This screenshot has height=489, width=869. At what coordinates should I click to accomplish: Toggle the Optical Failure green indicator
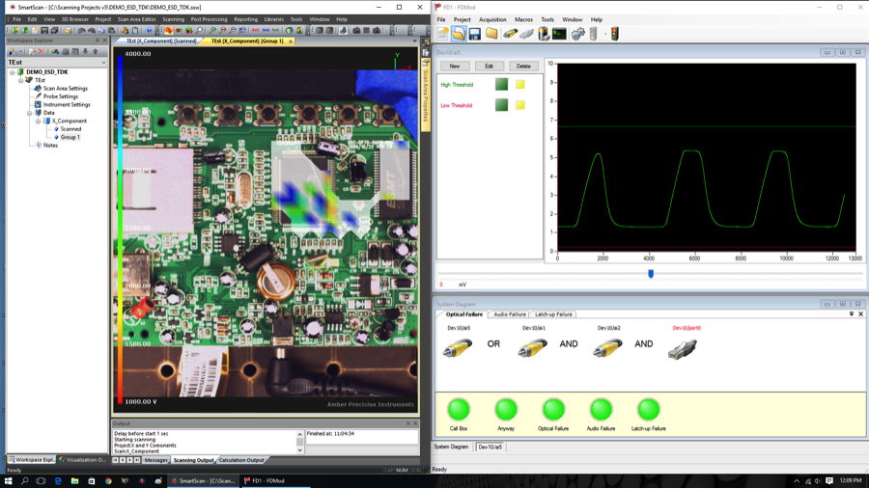[553, 410]
